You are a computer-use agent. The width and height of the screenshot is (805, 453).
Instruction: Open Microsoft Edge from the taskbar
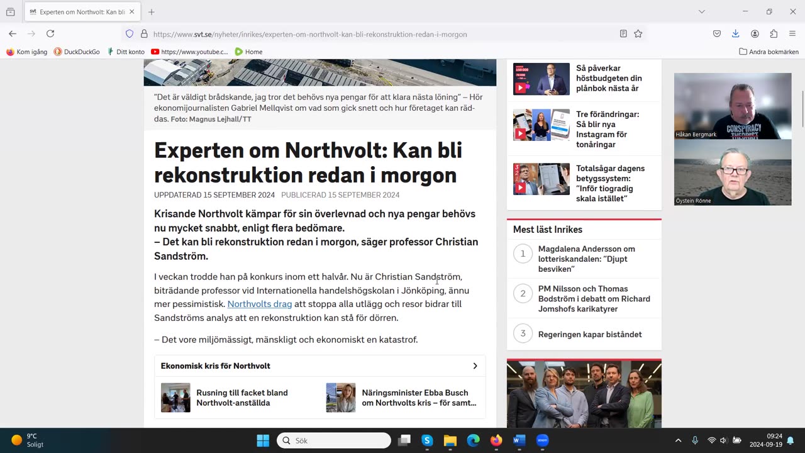[x=474, y=440]
